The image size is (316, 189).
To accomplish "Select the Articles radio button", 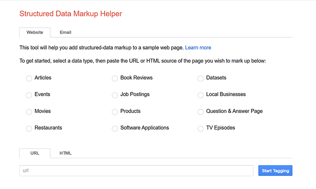I will click(29, 79).
